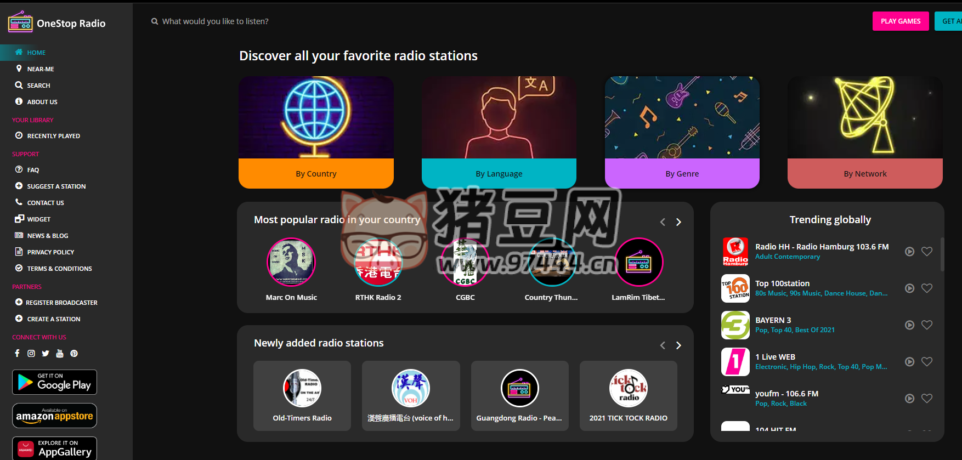
Task: Favorite youfm - 106.6 FM with heart
Action: (x=927, y=399)
